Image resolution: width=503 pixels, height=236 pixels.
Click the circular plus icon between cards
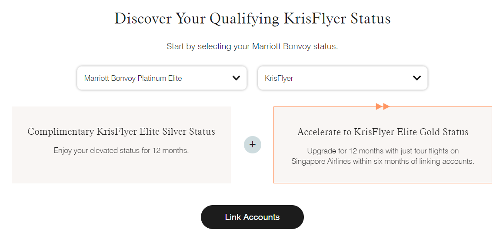[x=253, y=145]
